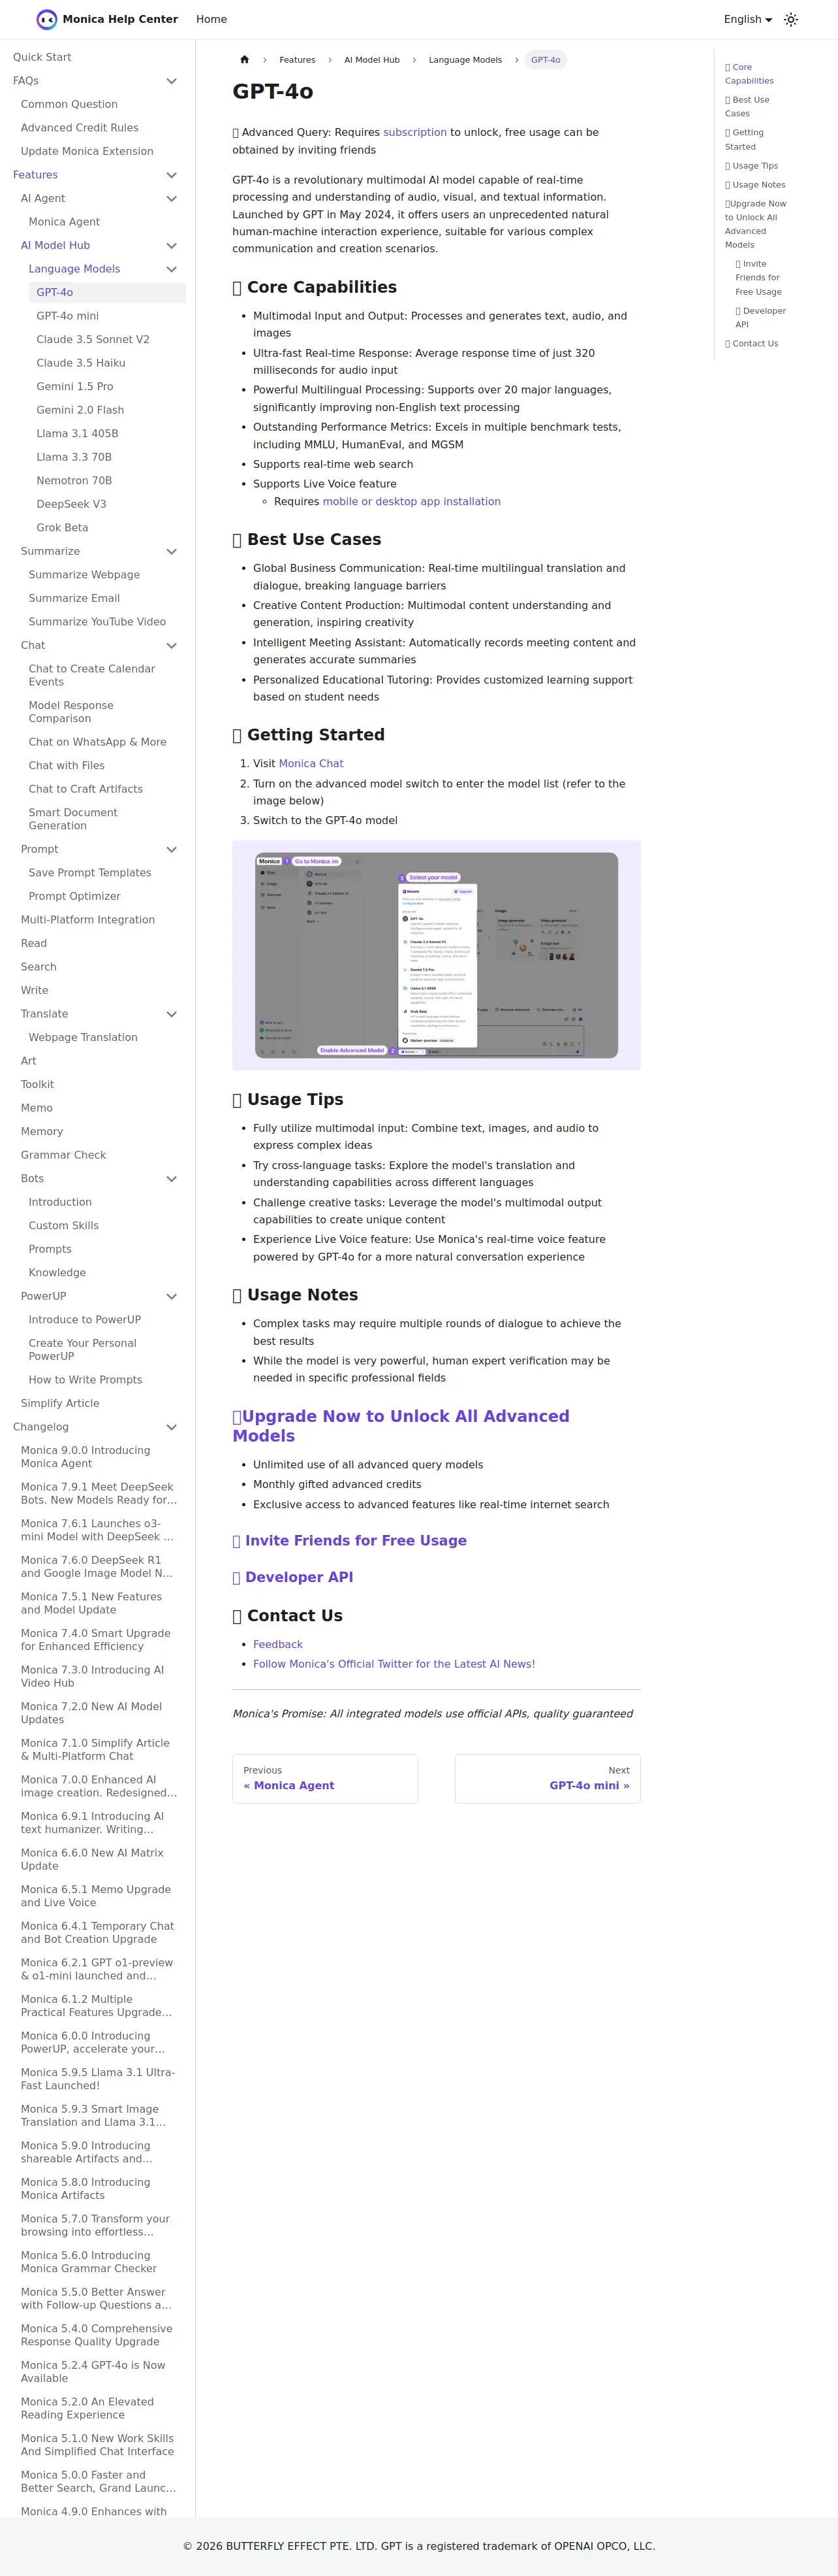Collapse the Bots category chevron
Screen dimensions: 838x2576
(x=172, y=1179)
